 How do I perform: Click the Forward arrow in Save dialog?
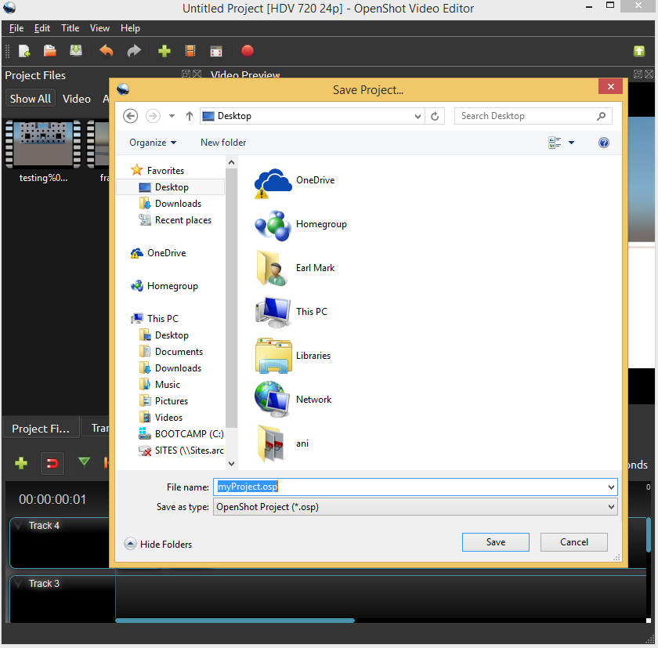click(153, 116)
